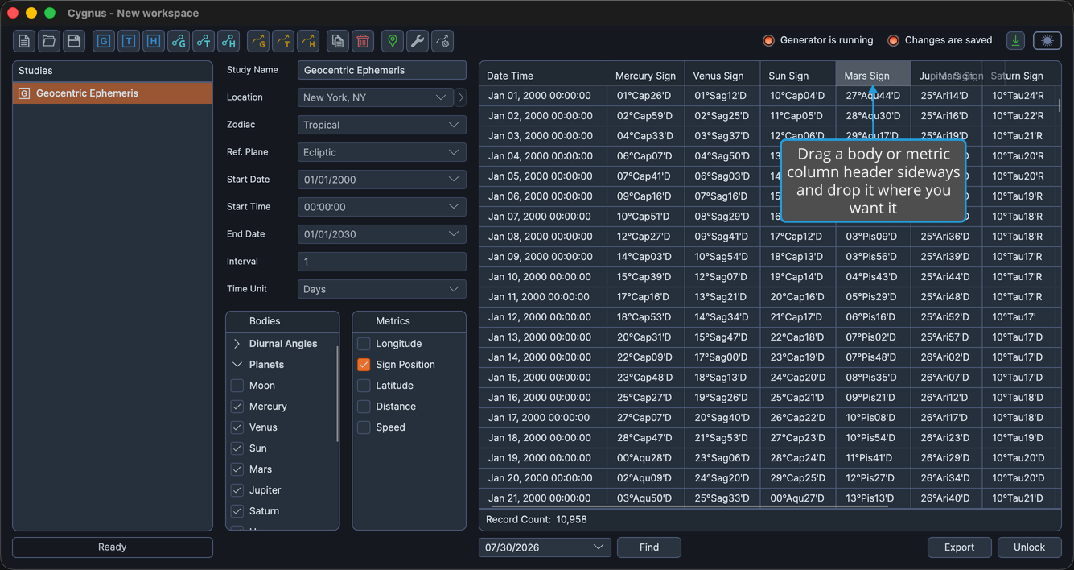The height and width of the screenshot is (570, 1074).
Task: Click the Mercury Sign column header
Action: point(645,76)
